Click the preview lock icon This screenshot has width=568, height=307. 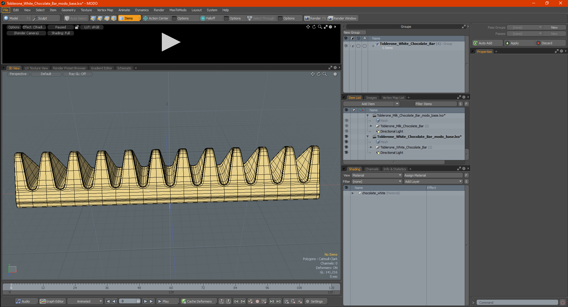point(77,27)
